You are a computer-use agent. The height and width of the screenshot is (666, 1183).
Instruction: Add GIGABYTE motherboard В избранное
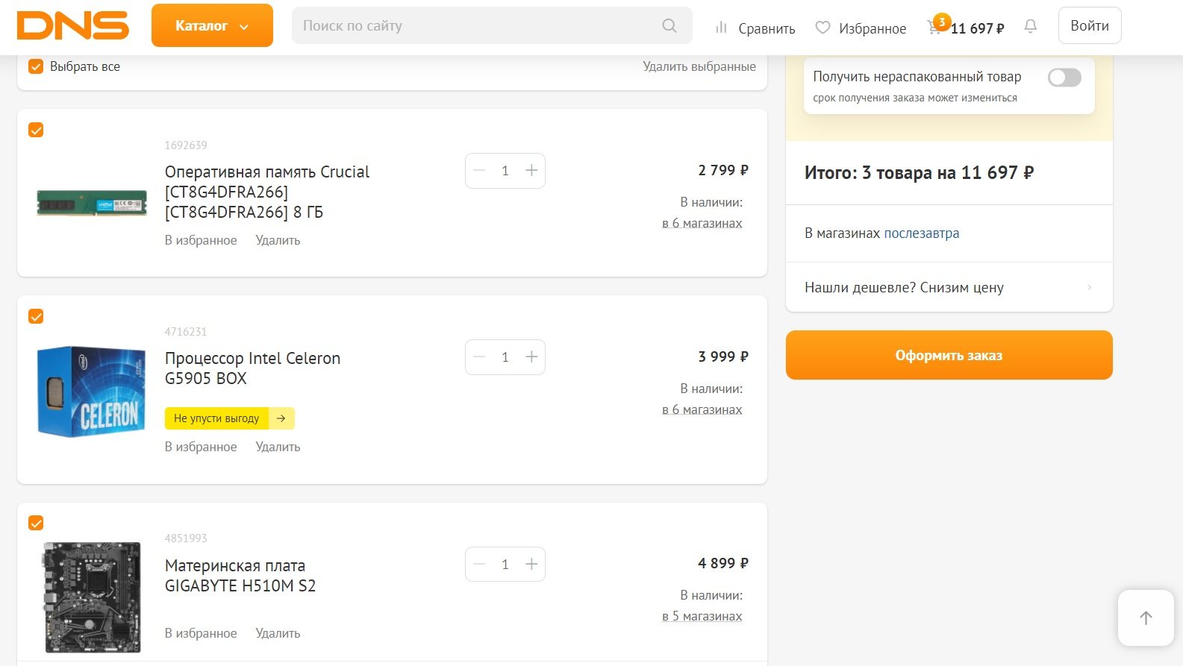[x=201, y=633]
